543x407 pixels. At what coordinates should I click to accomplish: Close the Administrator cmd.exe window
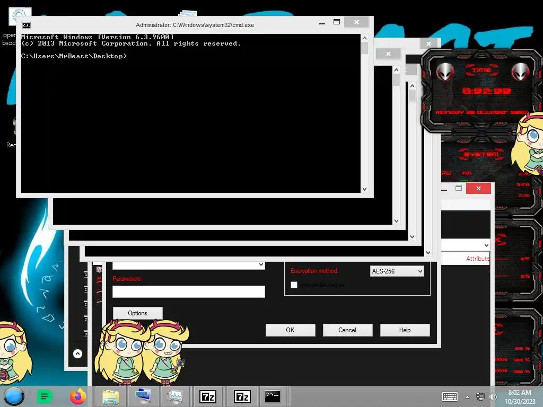click(357, 22)
